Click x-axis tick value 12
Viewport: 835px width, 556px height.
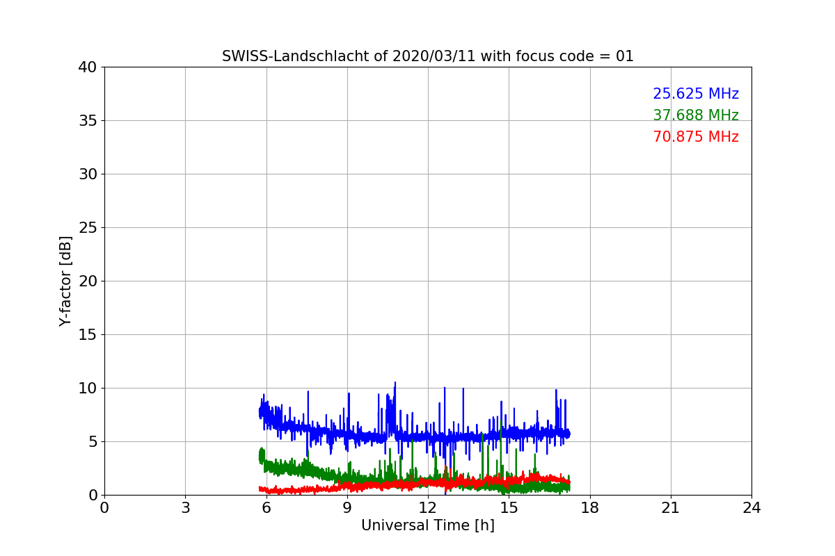tap(428, 508)
